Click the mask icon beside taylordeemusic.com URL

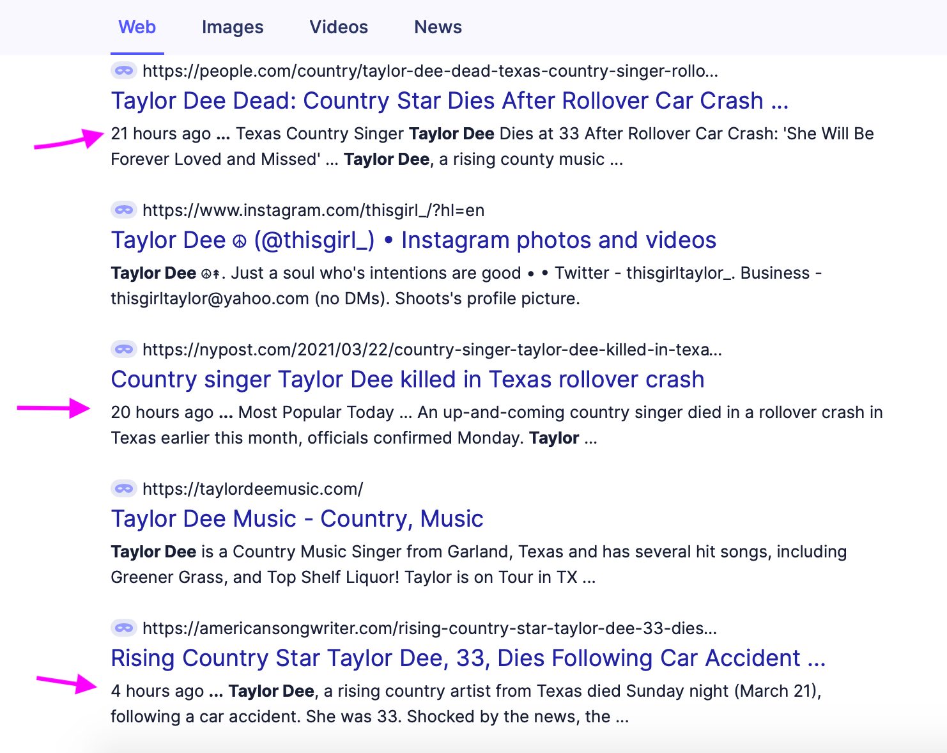pyautogui.click(x=124, y=488)
